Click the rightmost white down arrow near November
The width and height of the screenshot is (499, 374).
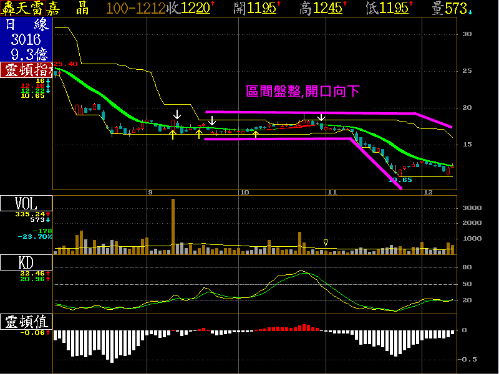click(321, 117)
